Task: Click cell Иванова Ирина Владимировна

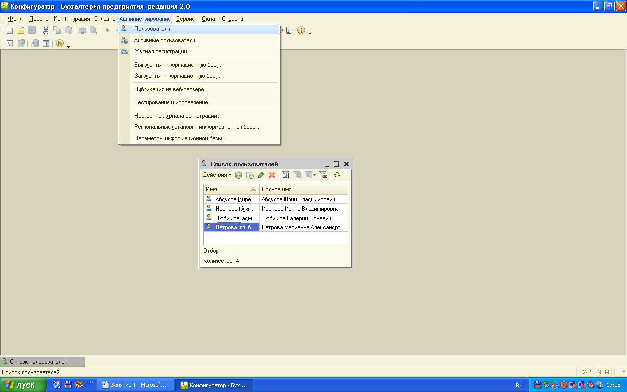Action: point(304,209)
